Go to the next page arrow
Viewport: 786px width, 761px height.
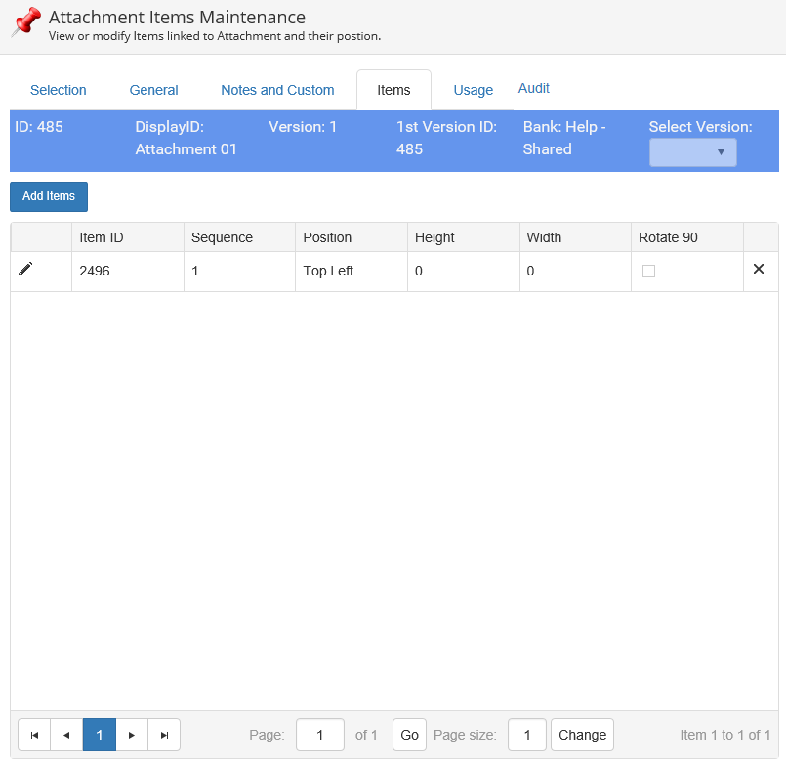[132, 735]
